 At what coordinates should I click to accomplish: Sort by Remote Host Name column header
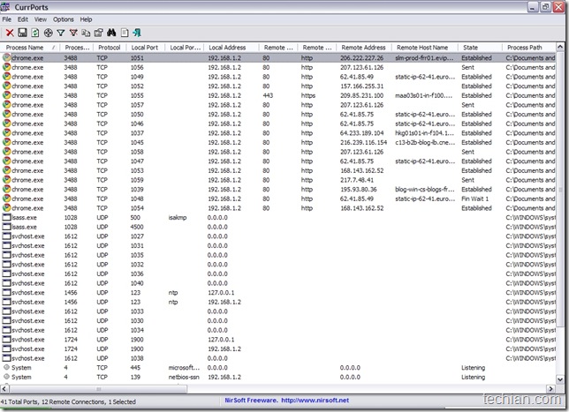tap(425, 48)
